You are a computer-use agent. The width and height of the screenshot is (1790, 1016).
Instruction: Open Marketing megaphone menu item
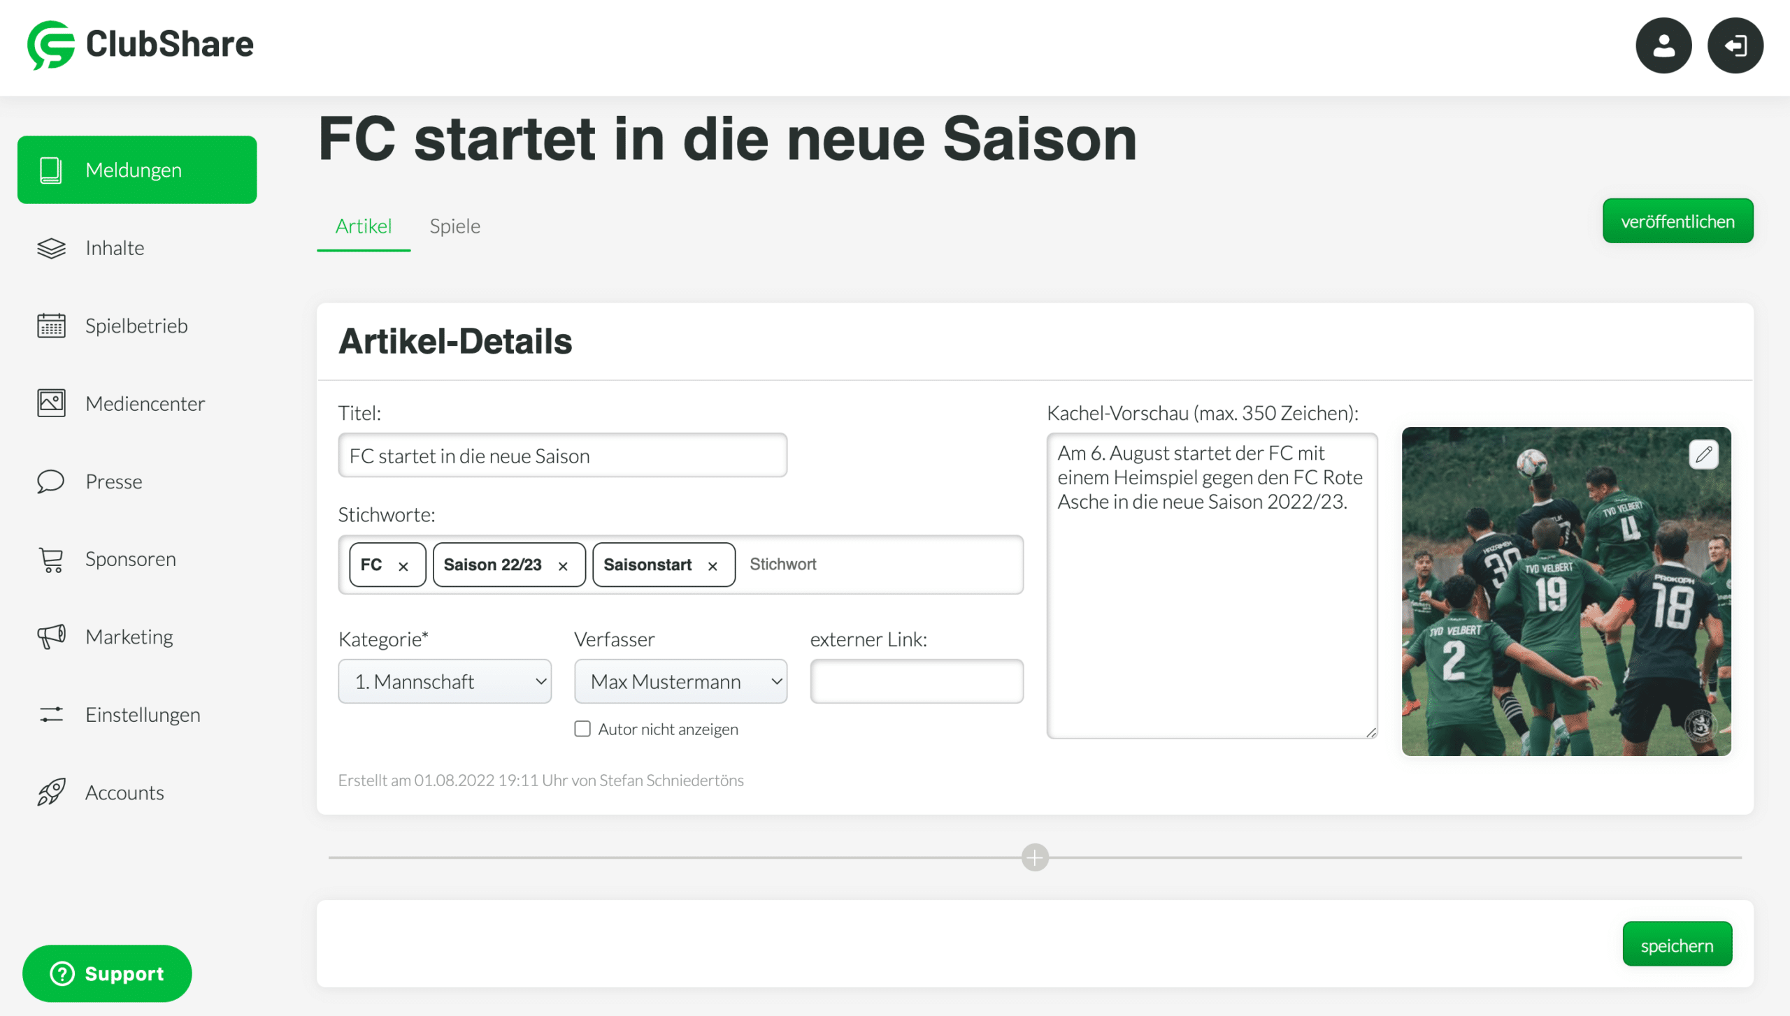[x=129, y=637]
